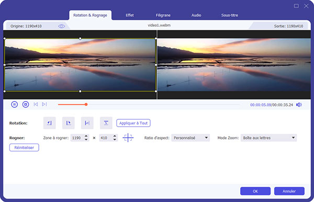
Task: Open the Filigrane tab
Action: (x=163, y=15)
